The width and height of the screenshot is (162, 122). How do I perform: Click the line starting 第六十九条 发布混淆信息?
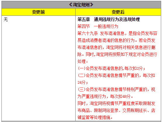point(117,33)
